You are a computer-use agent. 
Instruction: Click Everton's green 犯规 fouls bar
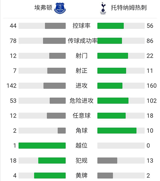tap(52, 161)
